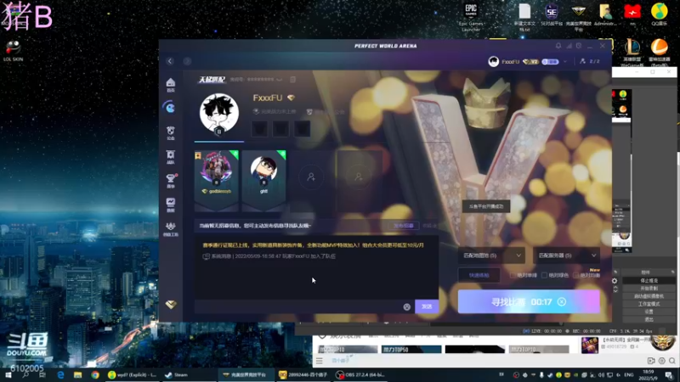Open the 热力TOP50 thumbnail in the bottom window
This screenshot has width=680, height=382.
click(411, 349)
